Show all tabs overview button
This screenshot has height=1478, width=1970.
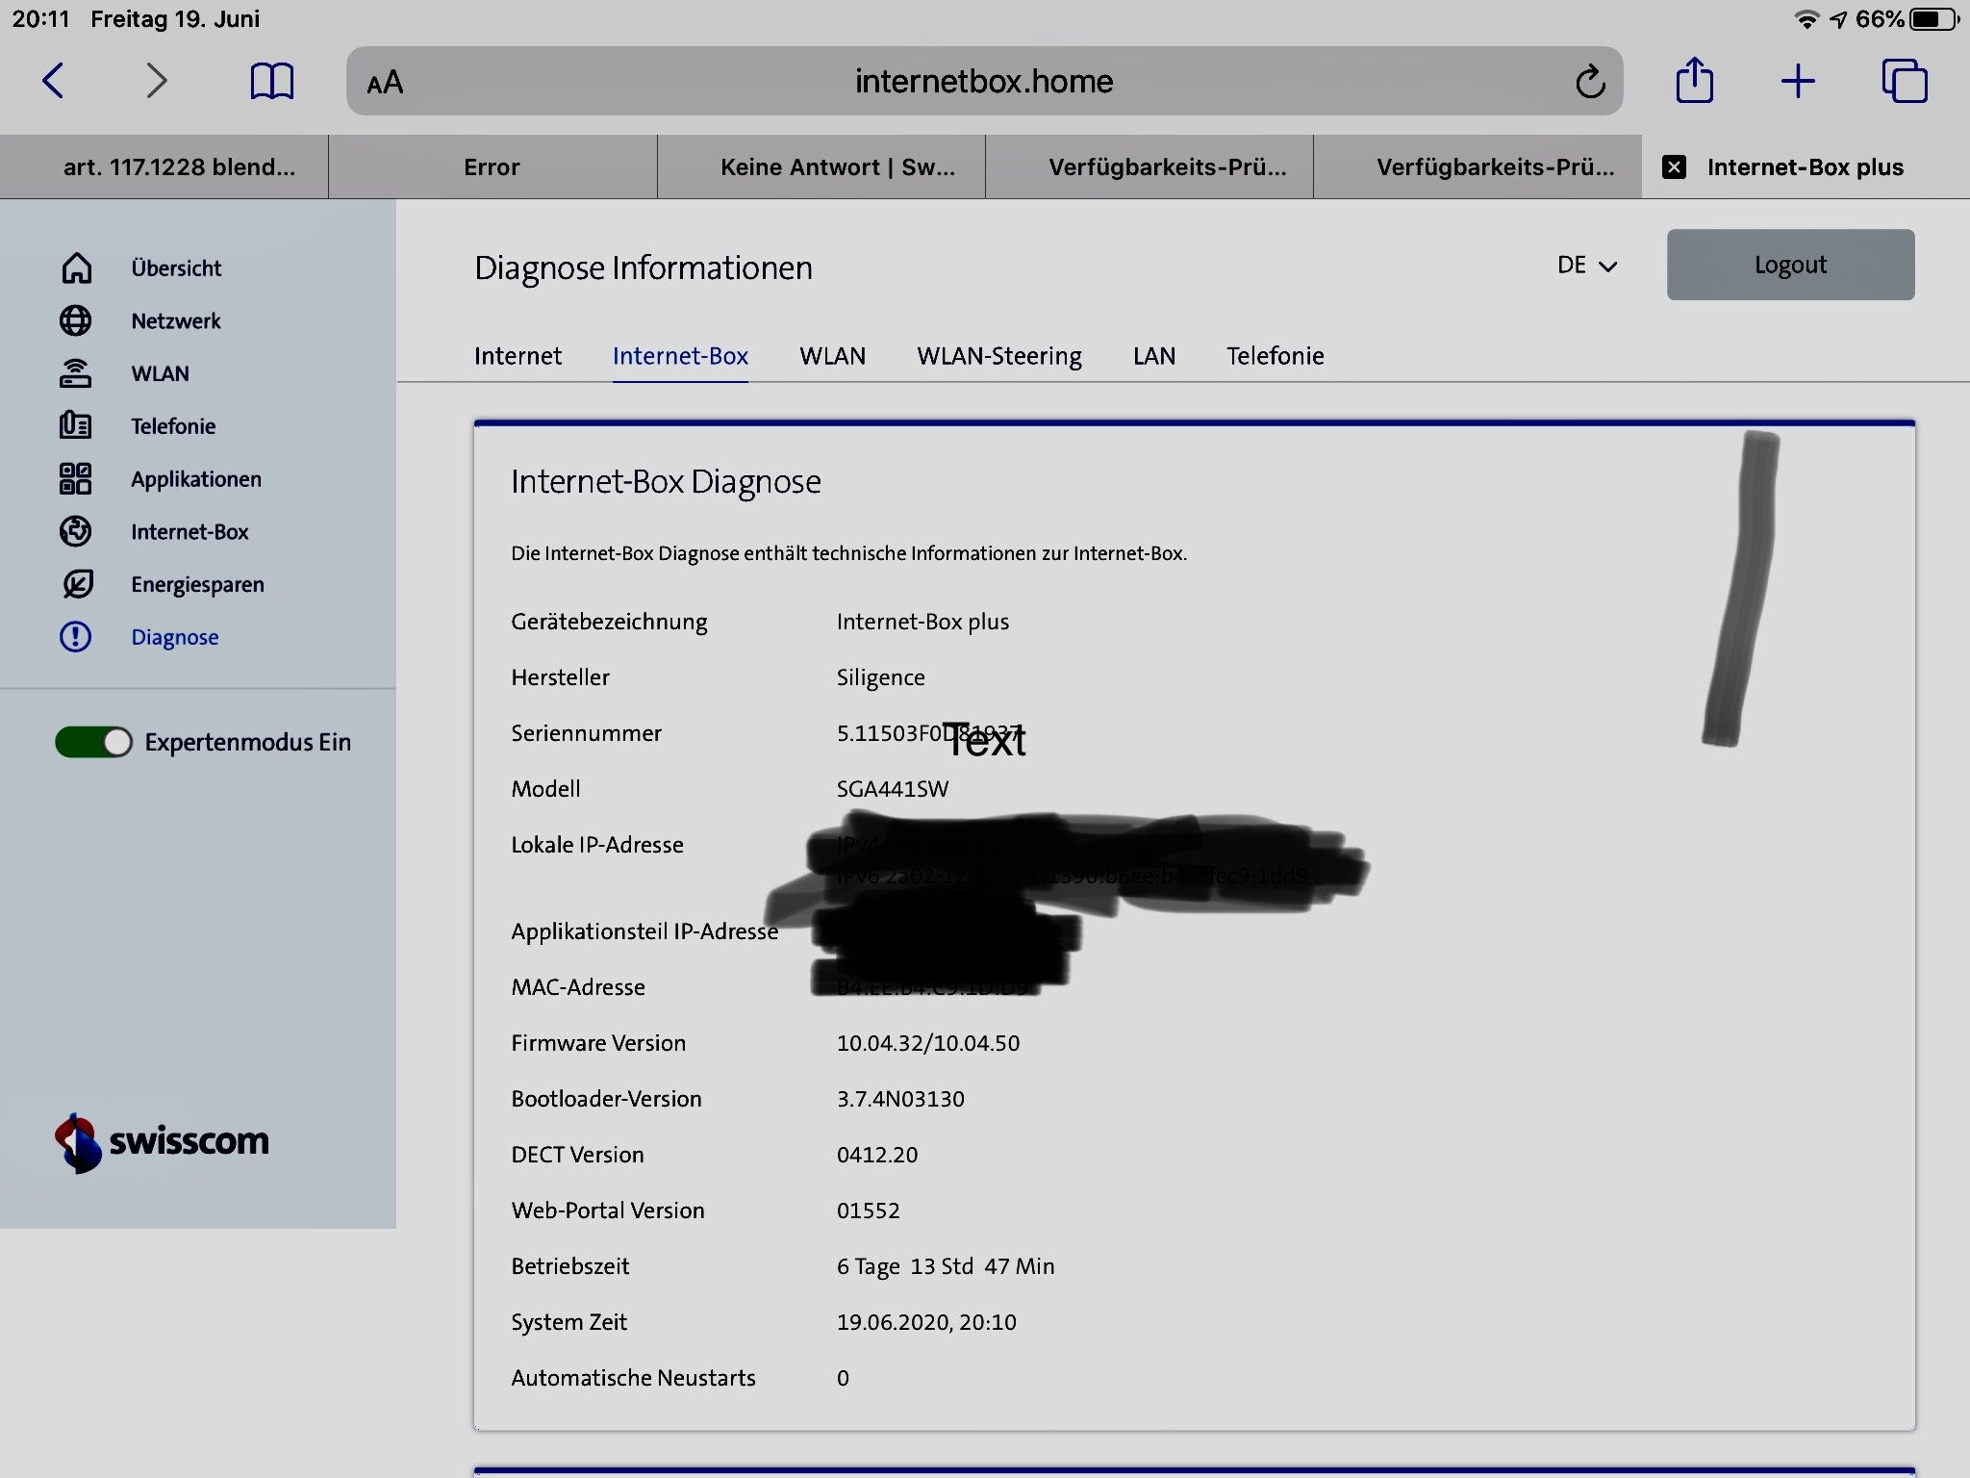click(1904, 81)
